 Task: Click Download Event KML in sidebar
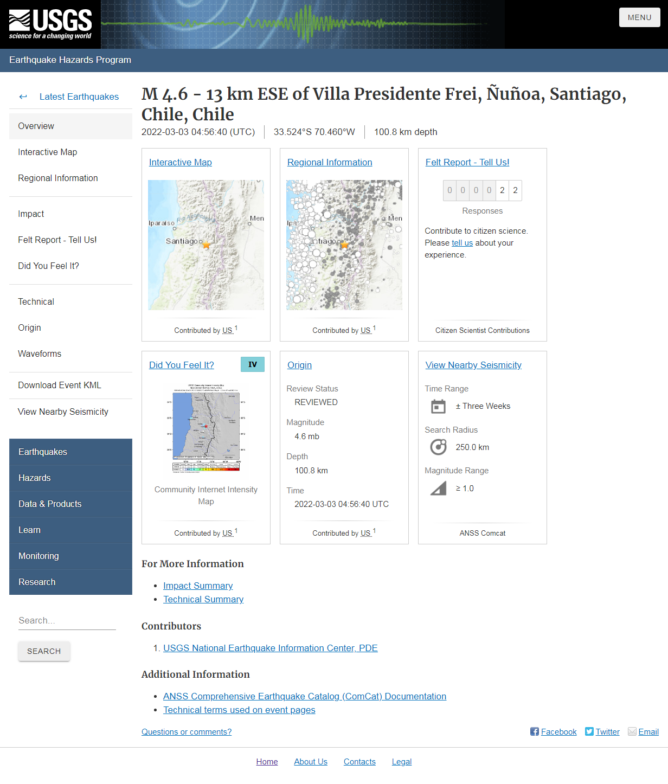[70, 385]
